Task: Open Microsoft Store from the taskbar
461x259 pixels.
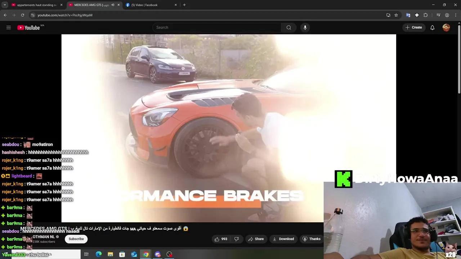Action: click(x=122, y=254)
